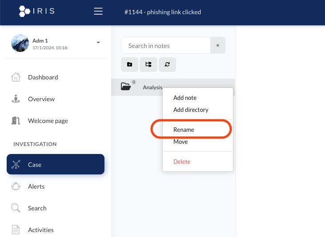Click into Search in notes field

coord(165,45)
